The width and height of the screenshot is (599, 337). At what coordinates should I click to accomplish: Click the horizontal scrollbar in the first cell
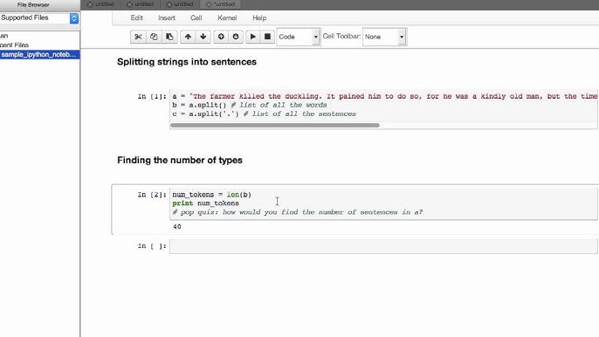[275, 126]
